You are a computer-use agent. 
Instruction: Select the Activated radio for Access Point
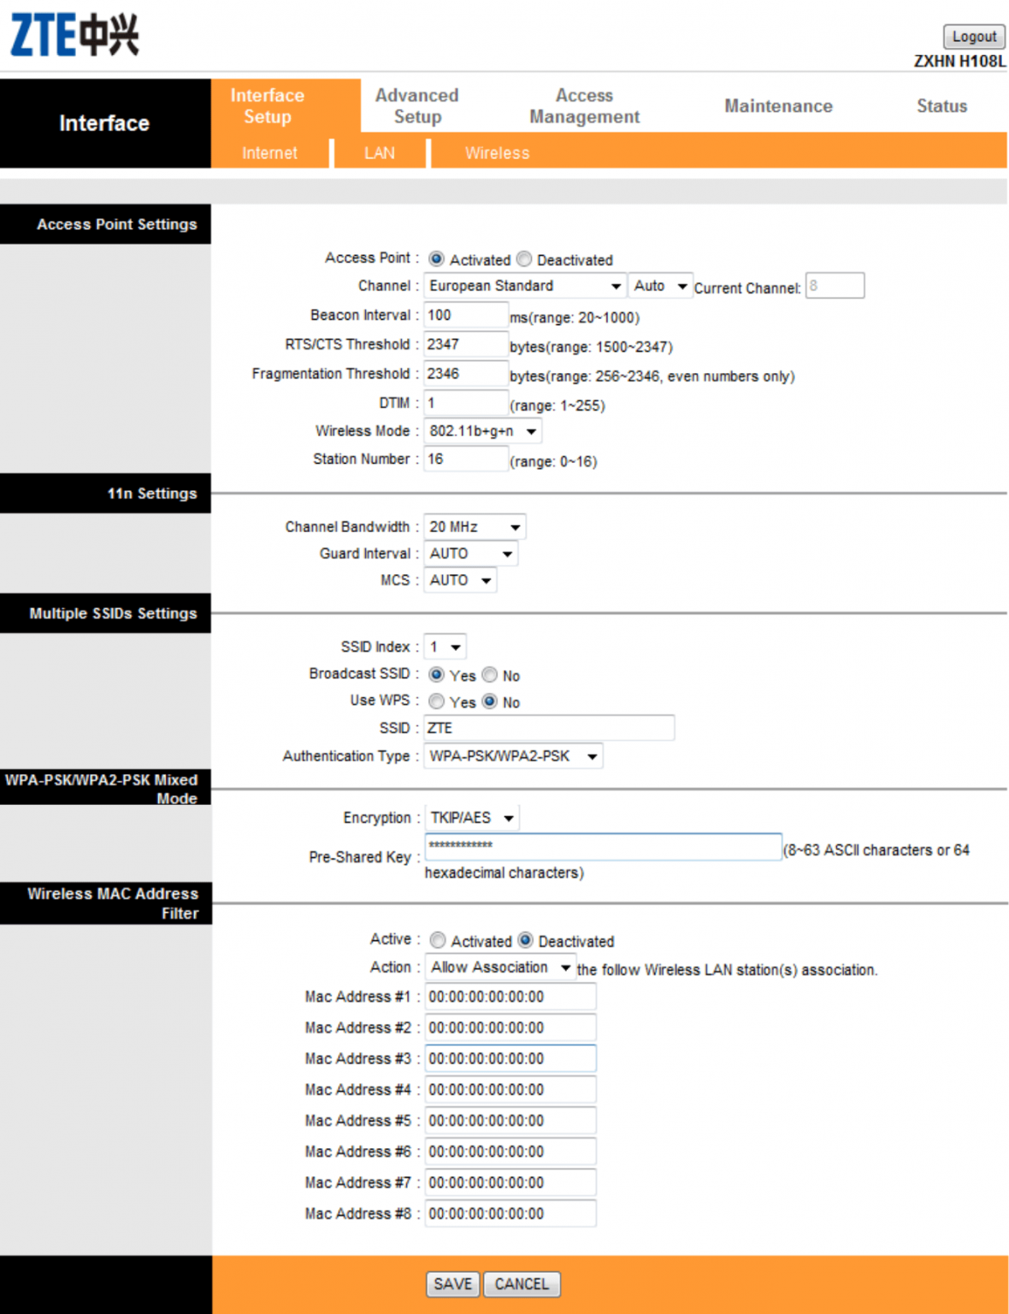tap(437, 259)
